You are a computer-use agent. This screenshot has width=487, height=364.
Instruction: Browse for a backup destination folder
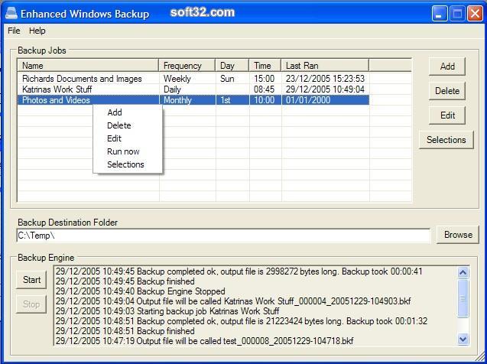[458, 235]
